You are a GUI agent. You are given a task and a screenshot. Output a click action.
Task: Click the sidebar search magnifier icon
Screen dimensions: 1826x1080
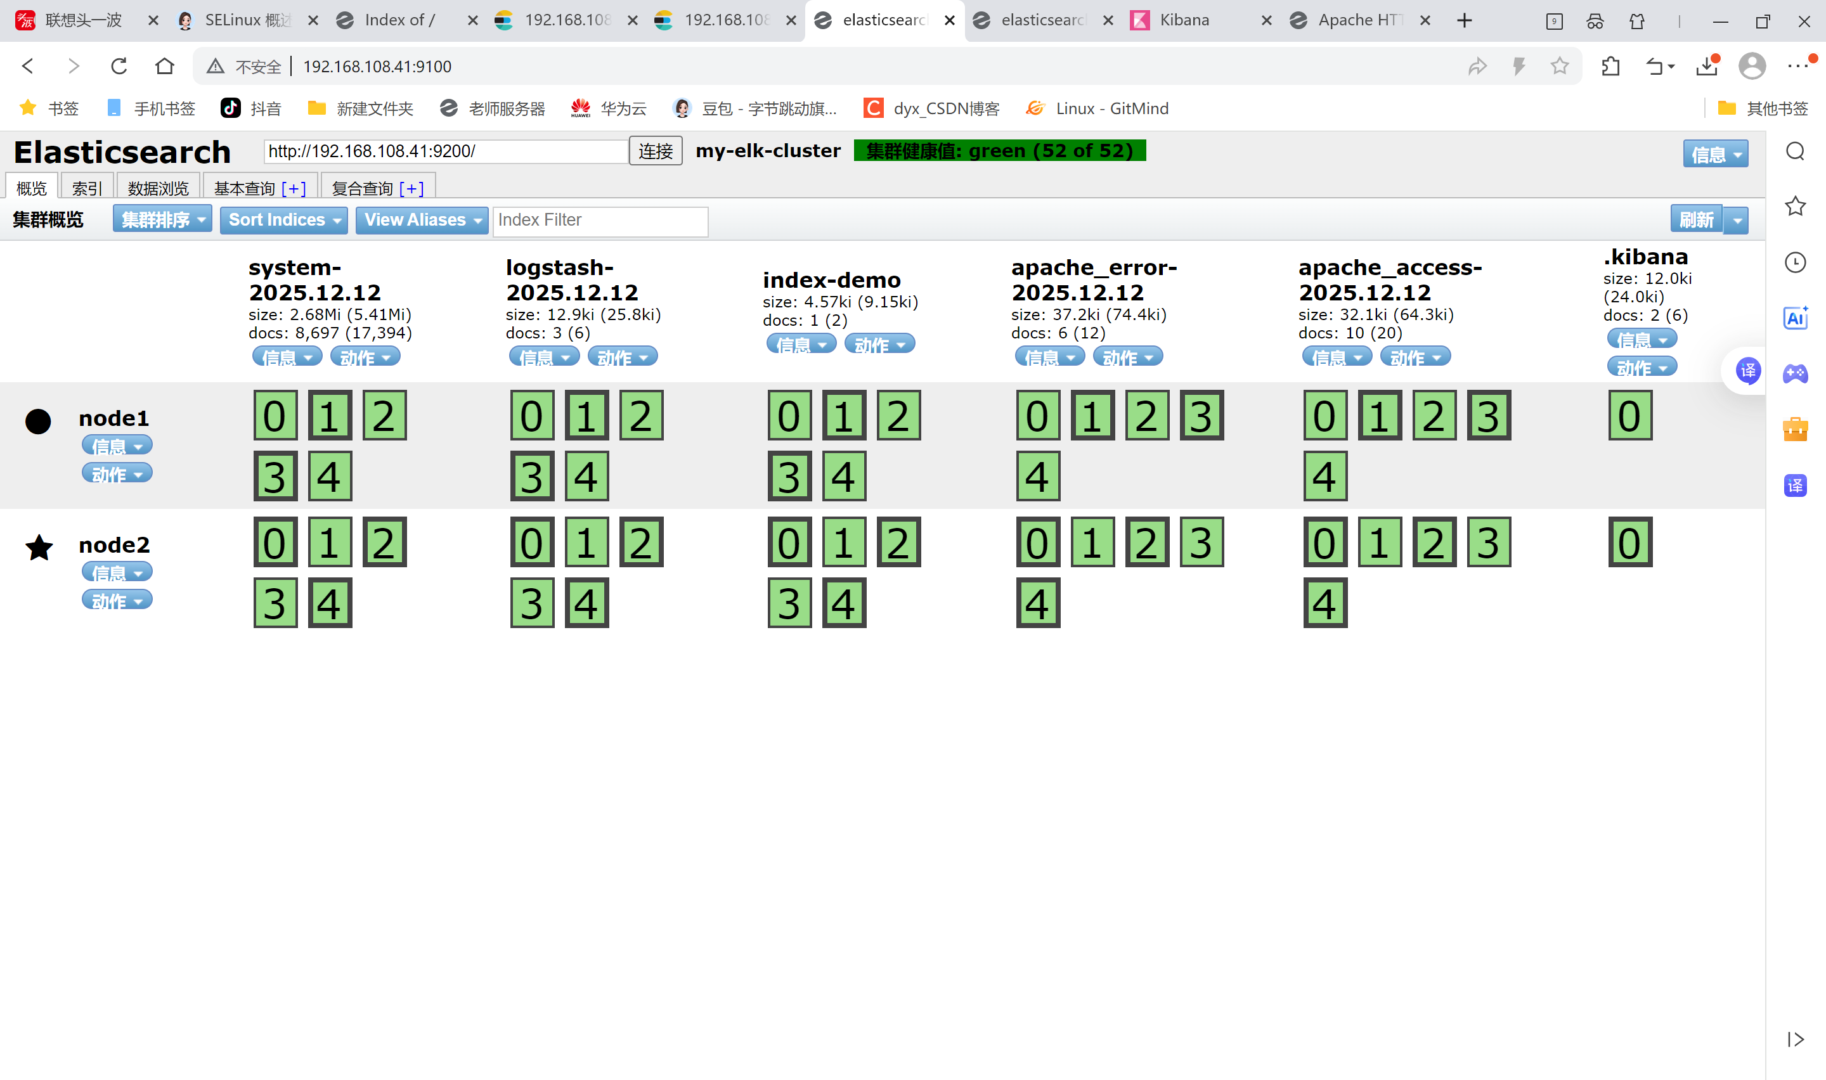point(1795,151)
